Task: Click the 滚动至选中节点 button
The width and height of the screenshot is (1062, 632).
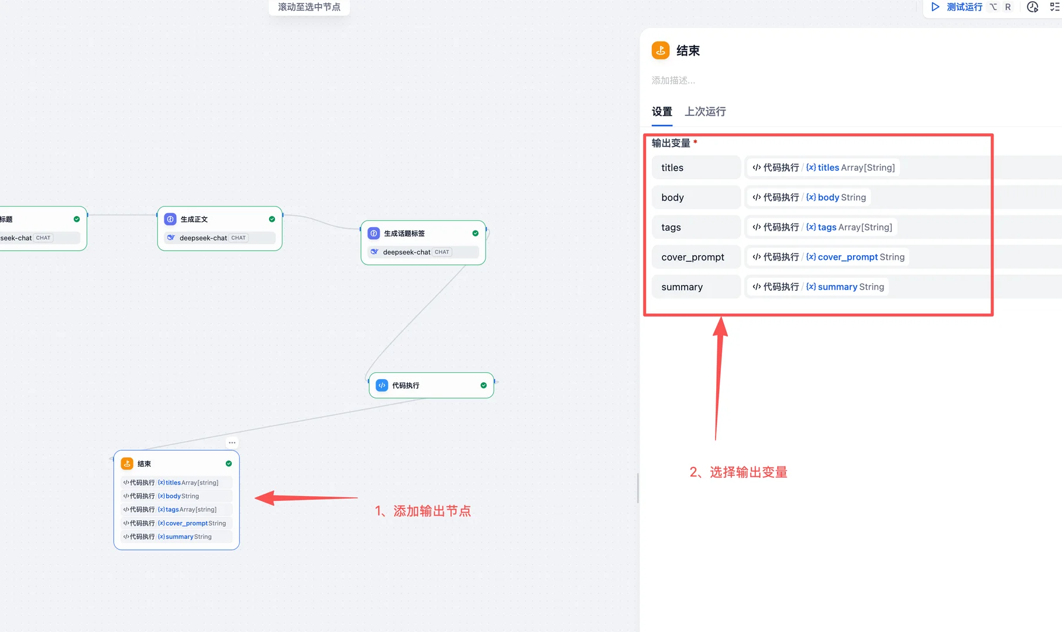Action: 309,7
